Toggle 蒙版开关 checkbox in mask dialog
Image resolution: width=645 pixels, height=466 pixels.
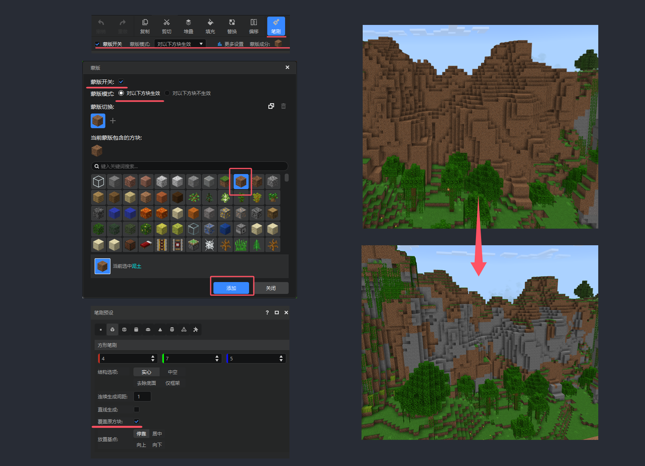(x=121, y=81)
